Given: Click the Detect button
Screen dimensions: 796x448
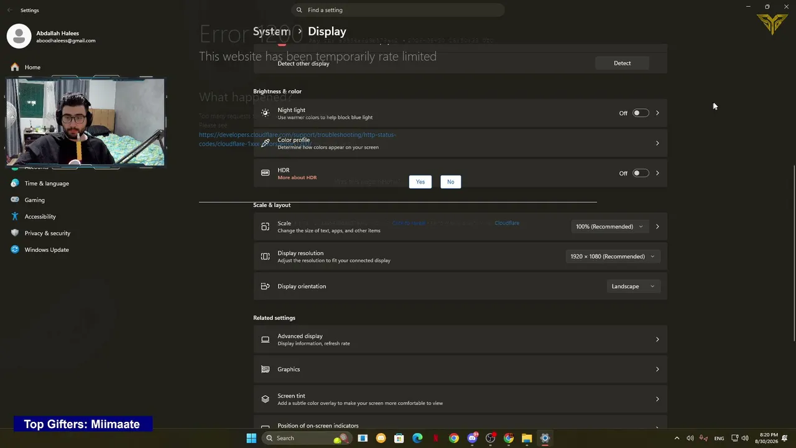Looking at the screenshot, I should pyautogui.click(x=622, y=63).
